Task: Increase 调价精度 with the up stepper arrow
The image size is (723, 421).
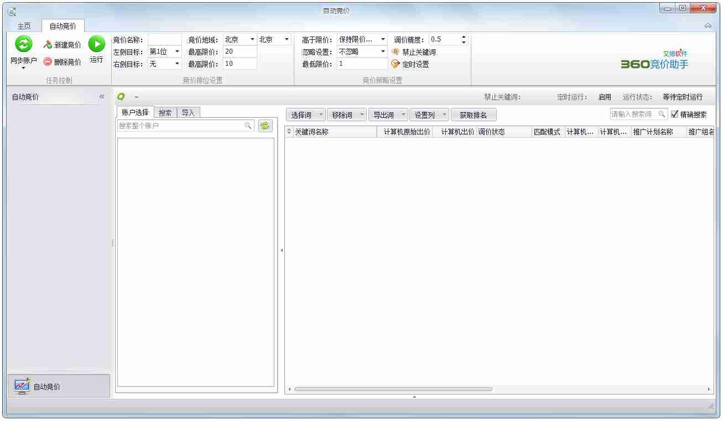Action: tap(464, 37)
